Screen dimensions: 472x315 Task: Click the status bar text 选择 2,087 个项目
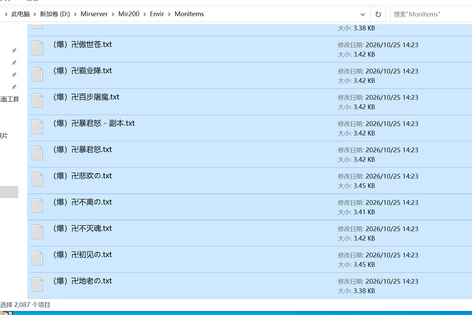pos(25,305)
